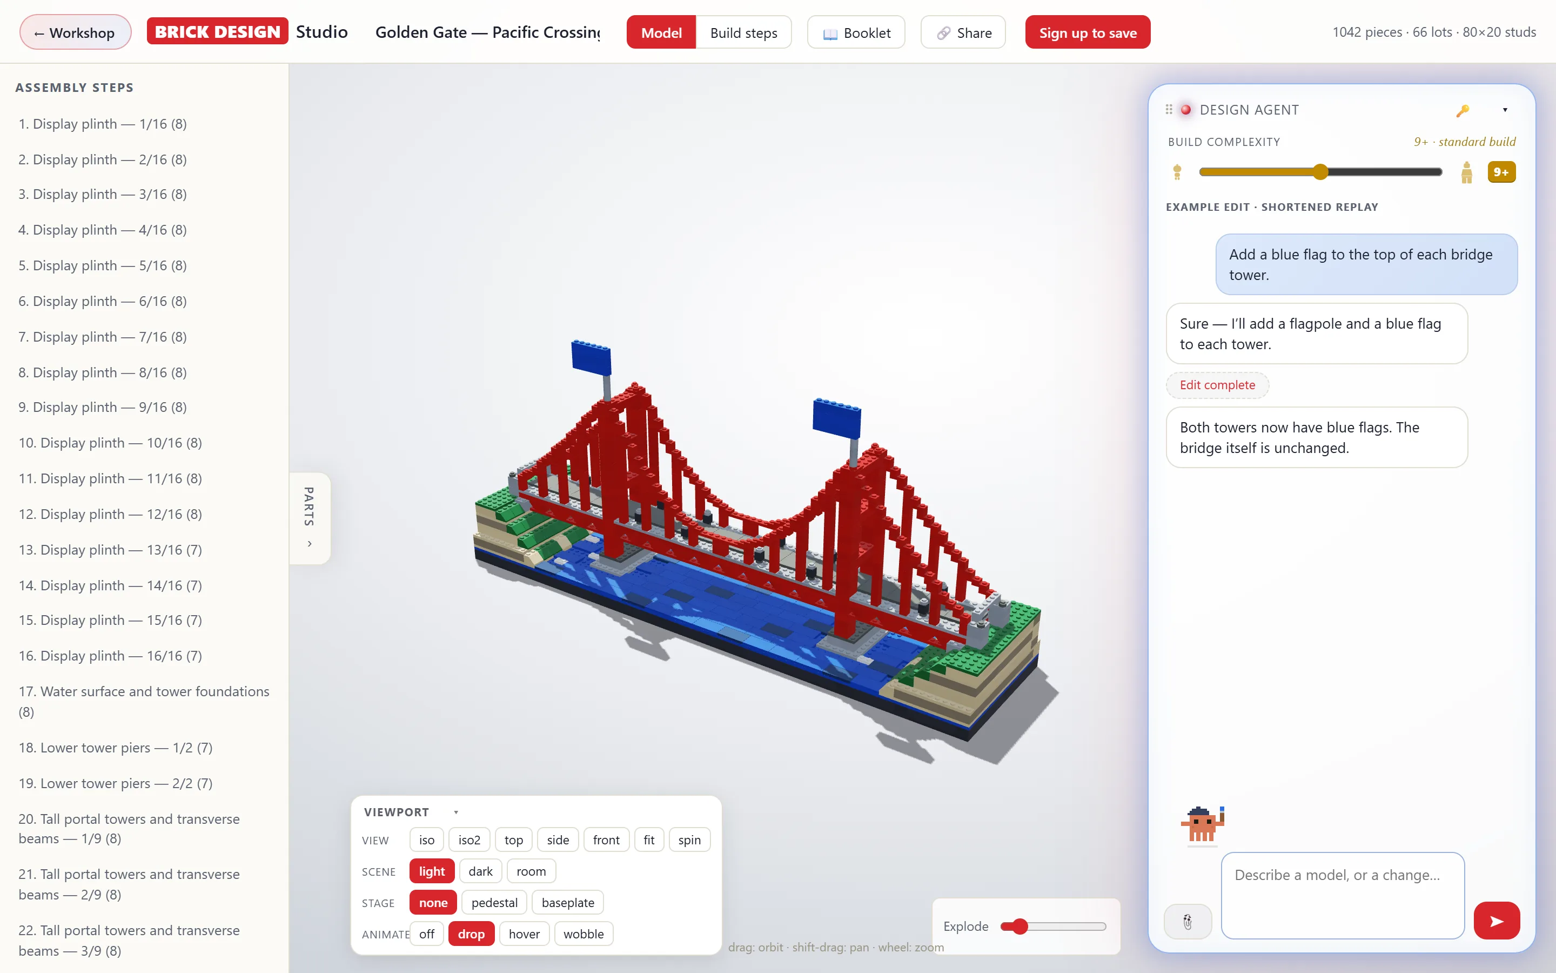Click the 'Both towers now have blue flags' reply
This screenshot has width=1556, height=973.
click(1316, 438)
